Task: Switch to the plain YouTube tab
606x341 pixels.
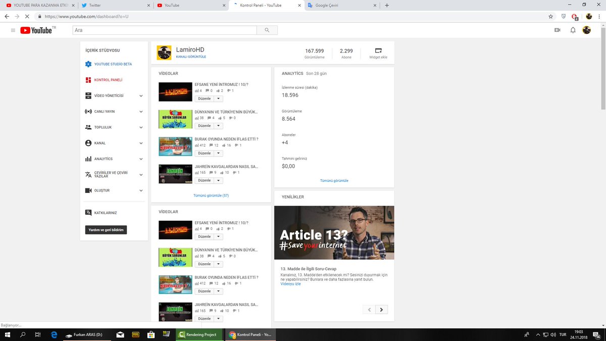Action: pyautogui.click(x=190, y=5)
